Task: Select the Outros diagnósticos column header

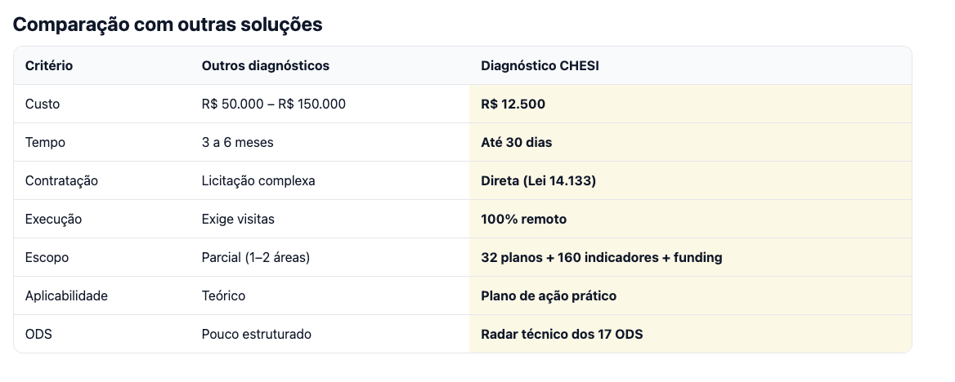Action: [x=266, y=65]
